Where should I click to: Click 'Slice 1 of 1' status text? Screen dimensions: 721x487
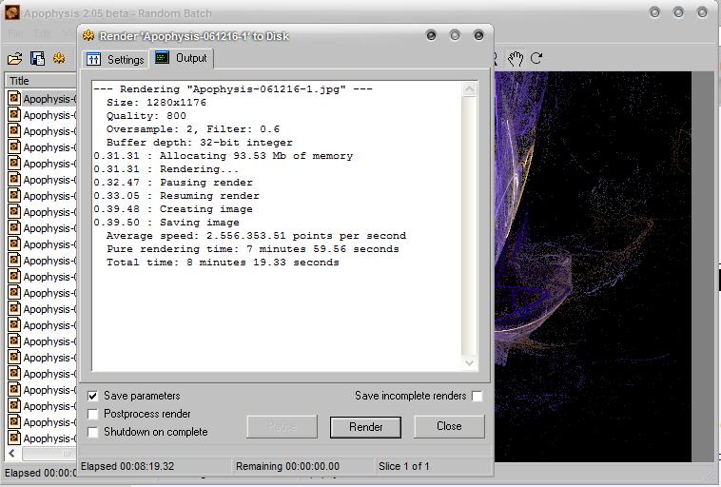pos(403,466)
